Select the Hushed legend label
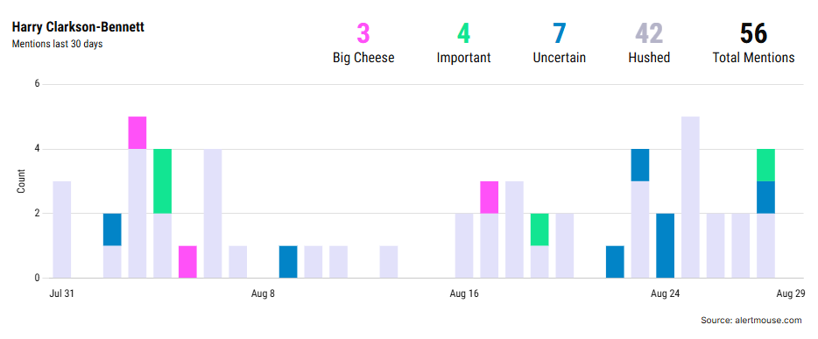Screen dimensions: 818x339 pyautogui.click(x=649, y=57)
